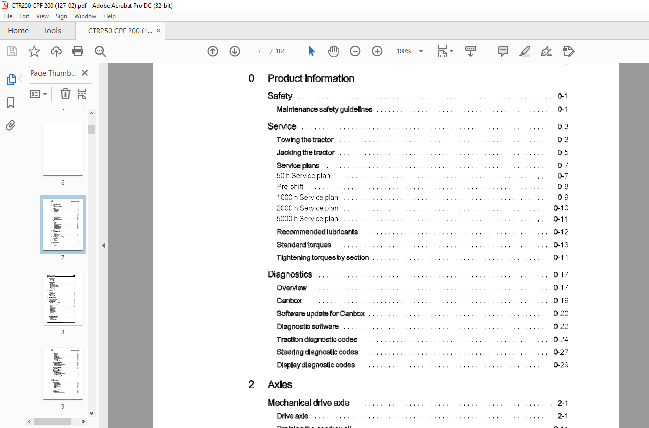
Task: Click thumbnail panel vertical scrollbar handle
Action: coord(91,129)
